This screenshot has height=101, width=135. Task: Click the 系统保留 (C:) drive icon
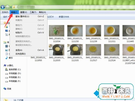click(6, 69)
